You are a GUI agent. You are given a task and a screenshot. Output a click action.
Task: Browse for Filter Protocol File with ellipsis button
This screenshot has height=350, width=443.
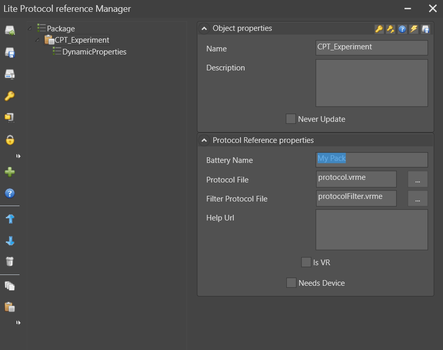[417, 198]
